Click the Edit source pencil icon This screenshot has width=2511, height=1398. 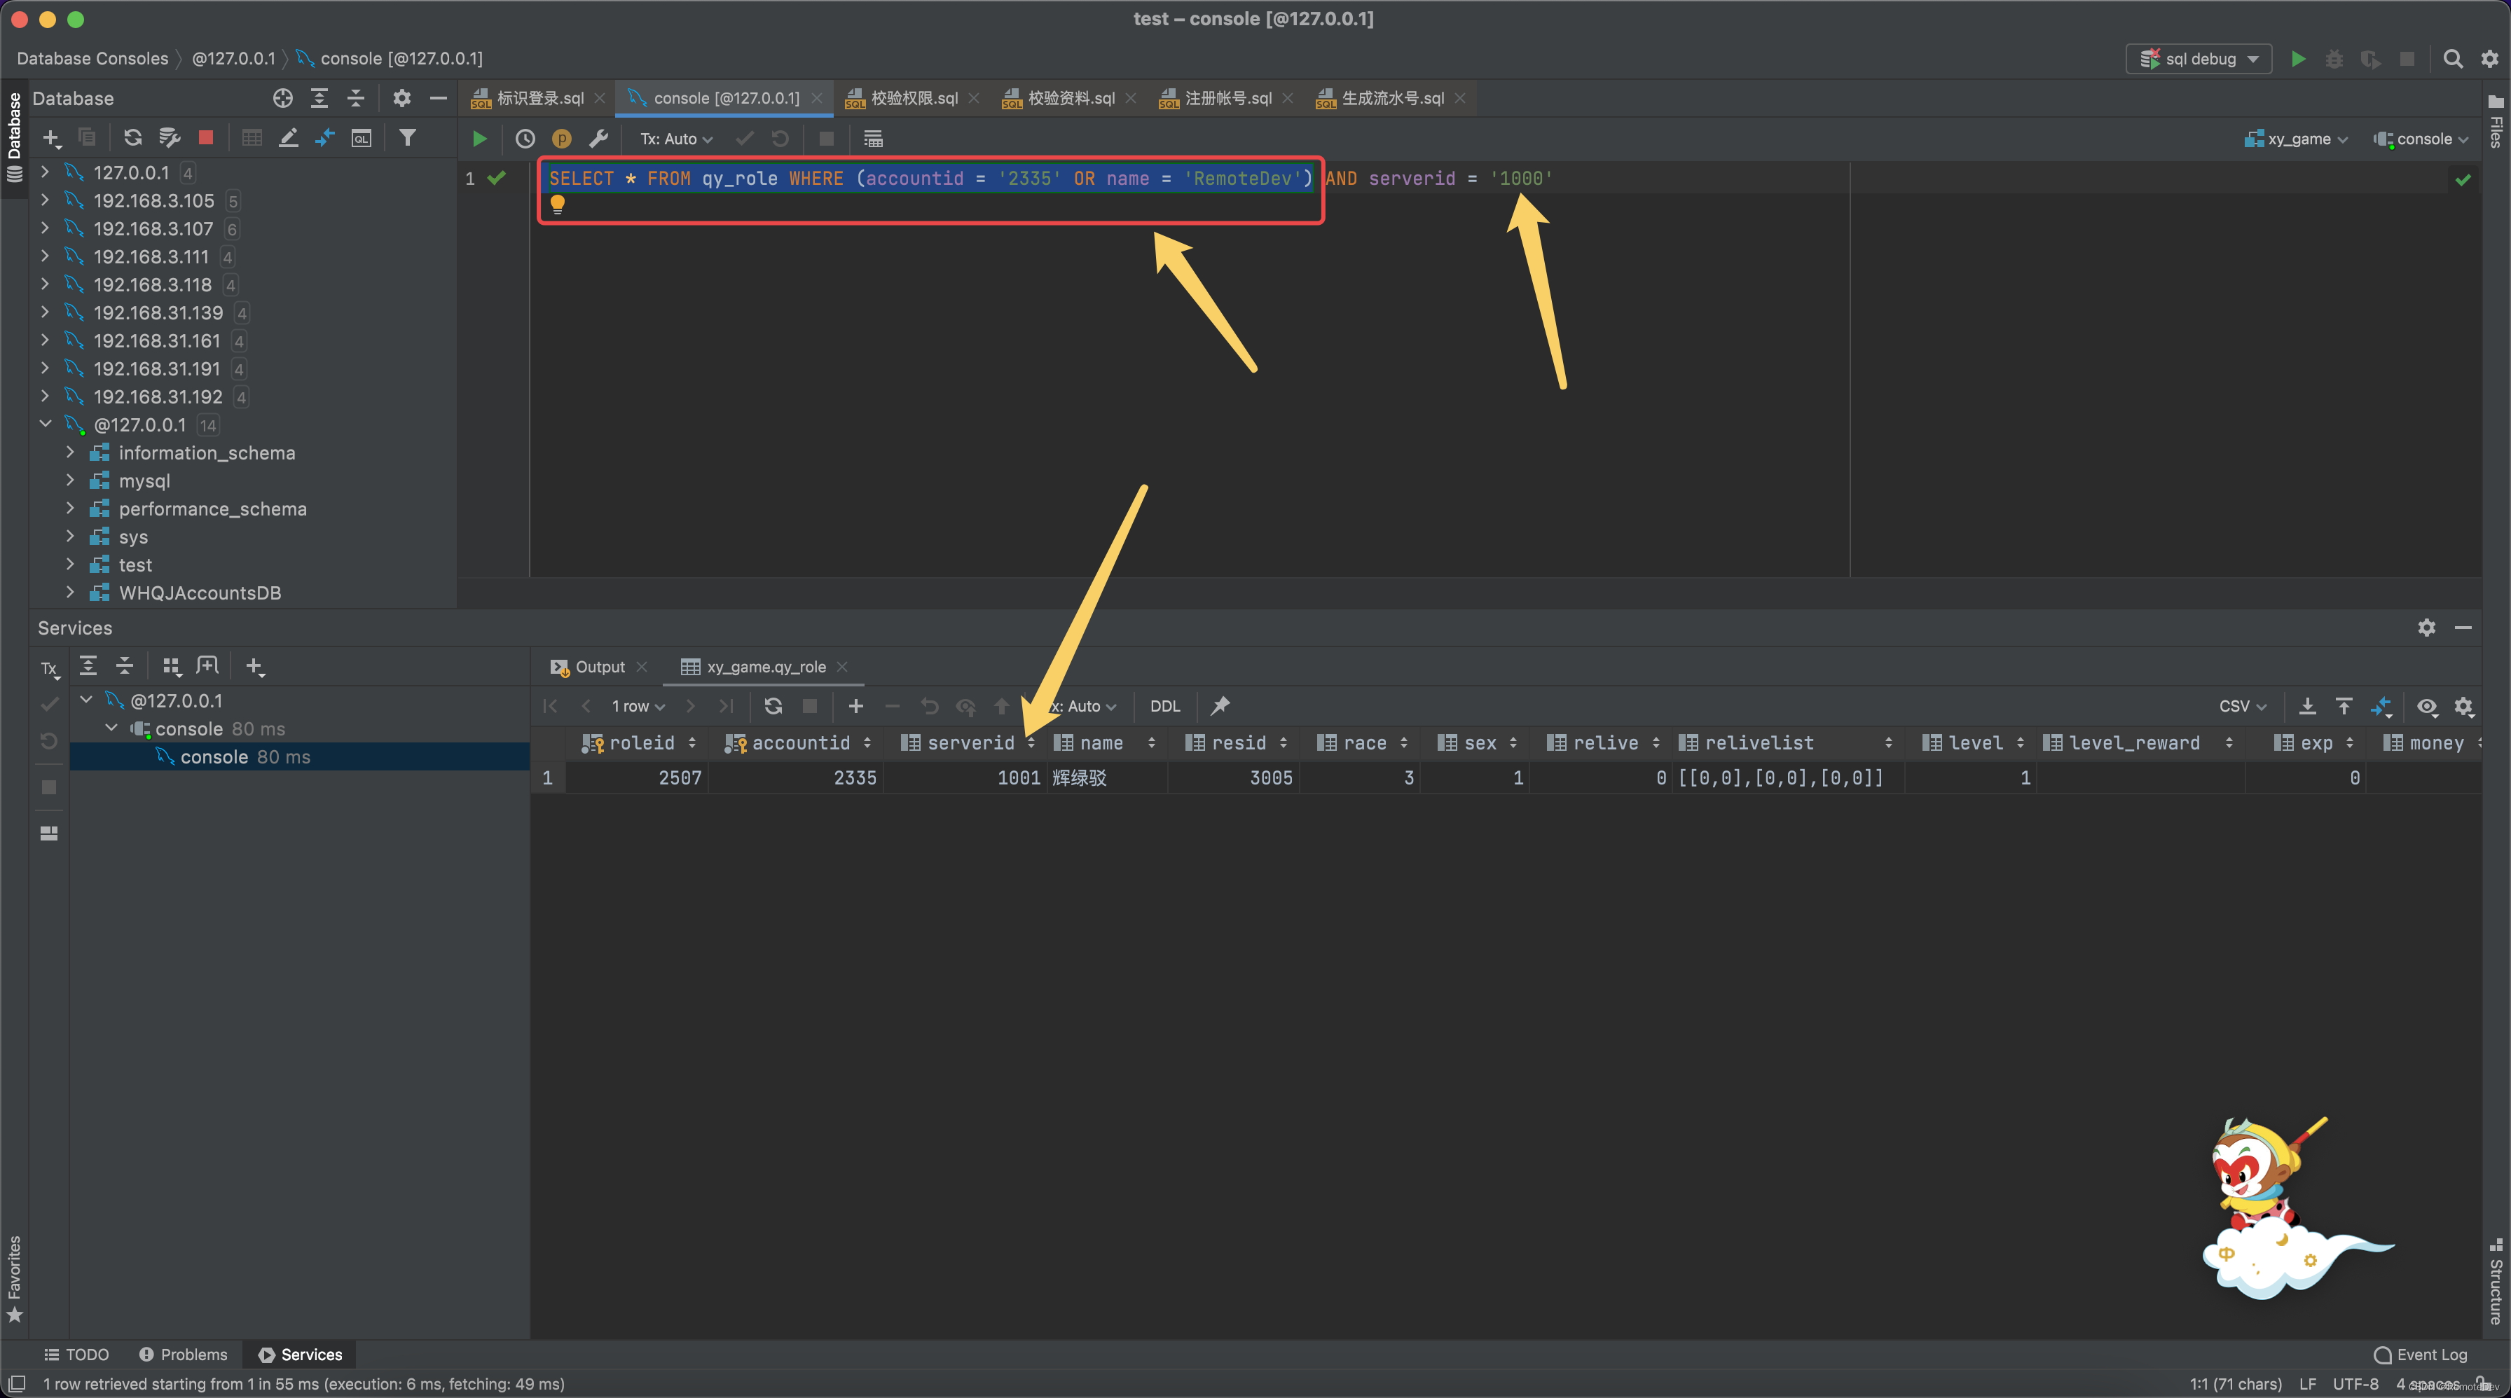pyautogui.click(x=289, y=137)
